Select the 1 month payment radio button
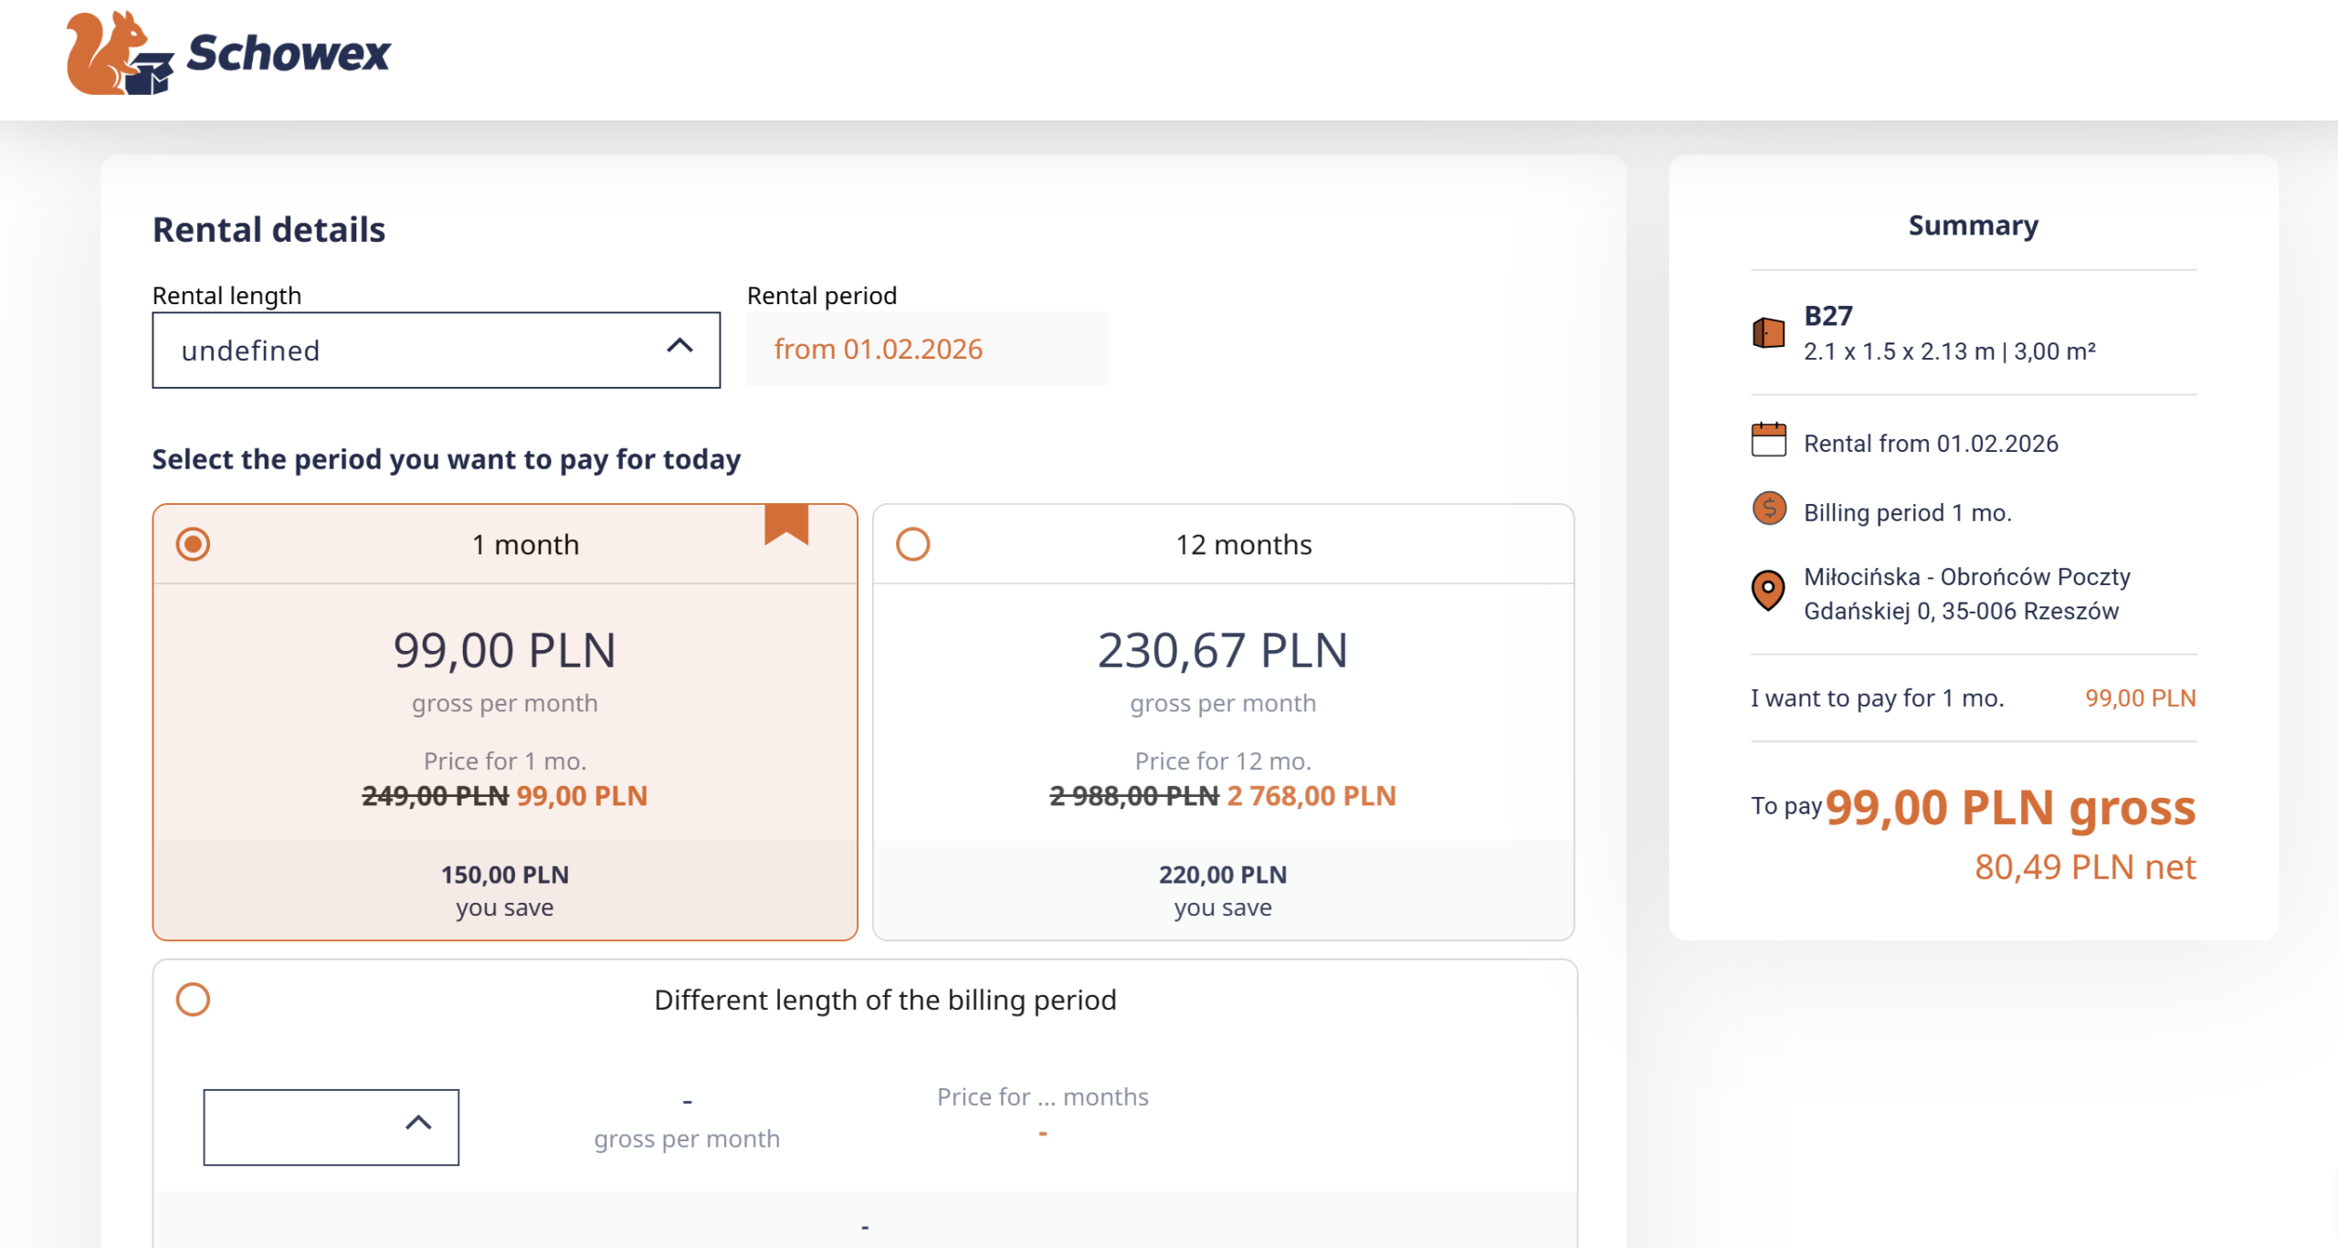Image resolution: width=2338 pixels, height=1248 pixels. coord(193,544)
